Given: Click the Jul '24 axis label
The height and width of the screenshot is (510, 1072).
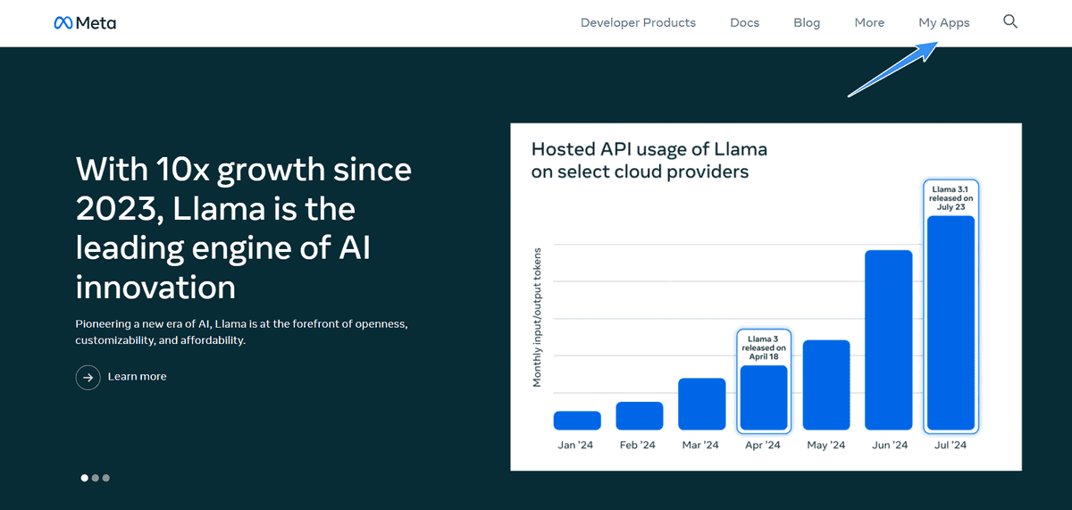Looking at the screenshot, I should coord(951,445).
